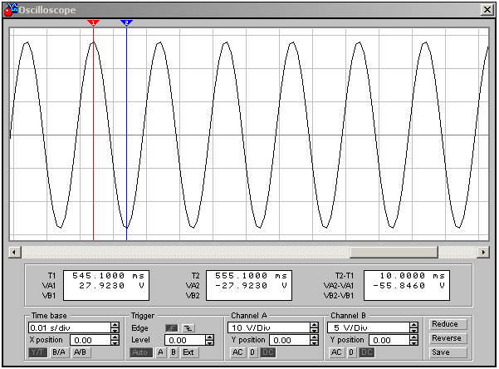Click the Save button
Viewport: 499px width, 369px height.
coord(448,352)
